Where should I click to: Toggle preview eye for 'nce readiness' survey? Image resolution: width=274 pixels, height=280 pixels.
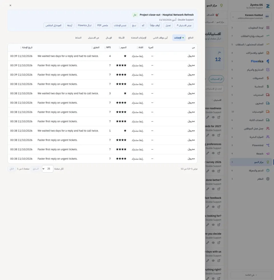coord(213,117)
